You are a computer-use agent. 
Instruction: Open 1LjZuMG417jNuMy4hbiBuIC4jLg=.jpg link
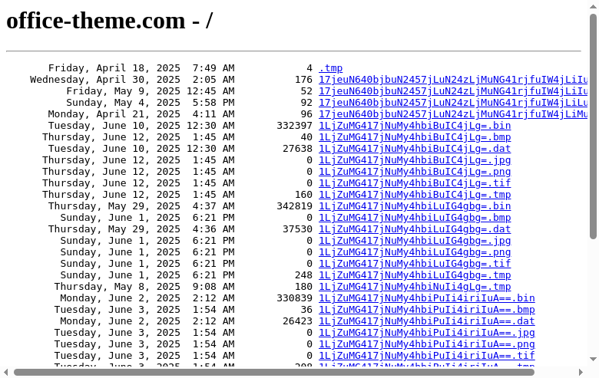tap(415, 160)
